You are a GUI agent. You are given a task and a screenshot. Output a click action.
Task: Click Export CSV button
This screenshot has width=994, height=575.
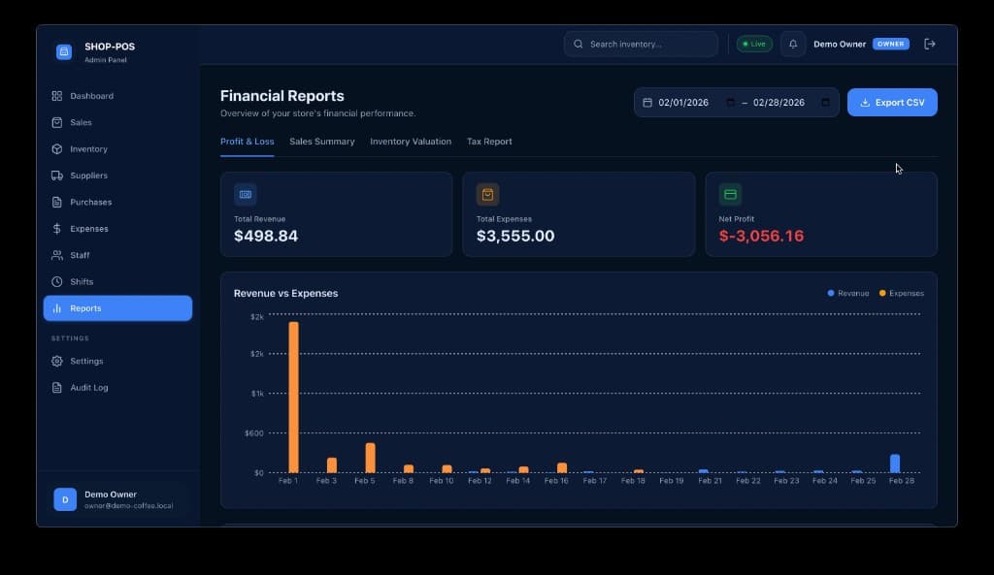tap(892, 103)
